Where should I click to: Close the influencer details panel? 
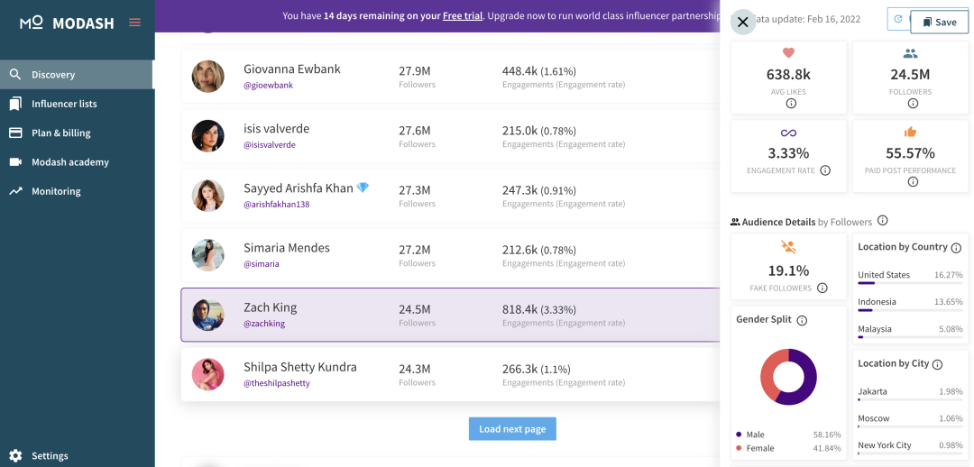click(x=742, y=23)
